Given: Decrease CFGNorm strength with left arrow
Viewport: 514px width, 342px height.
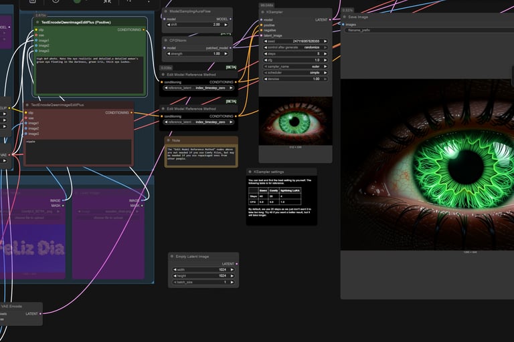Looking at the screenshot, I should point(169,53).
